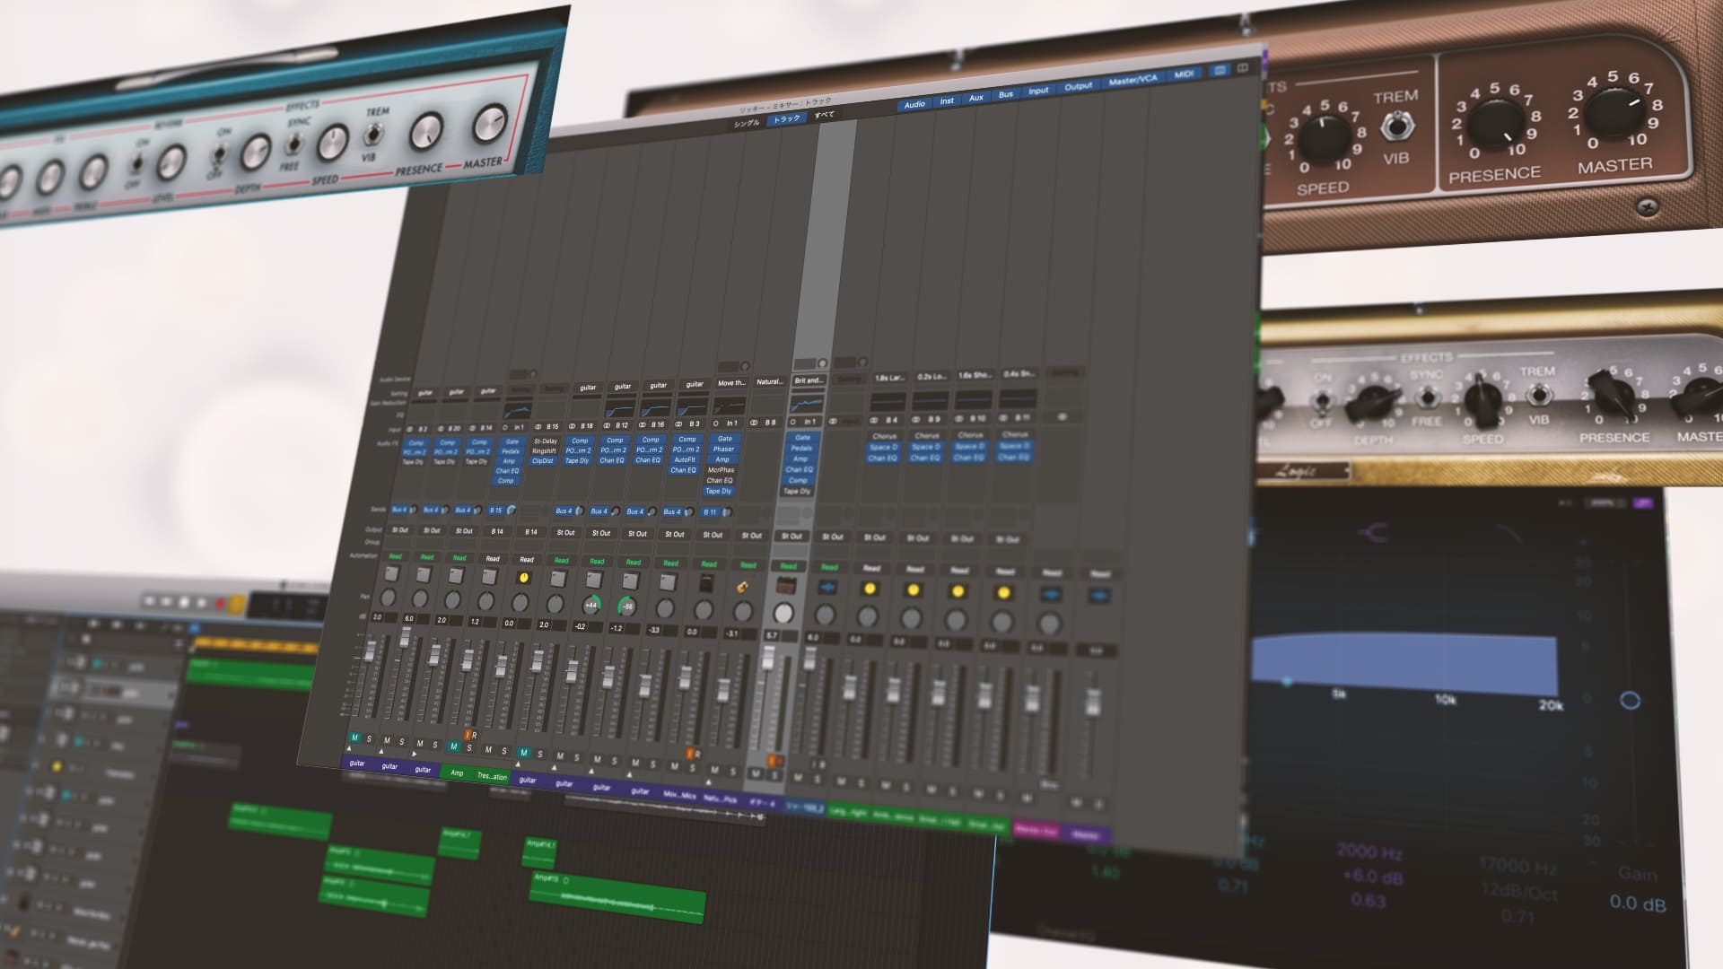
Task: Click the volume value -3.1
Action: (731, 633)
